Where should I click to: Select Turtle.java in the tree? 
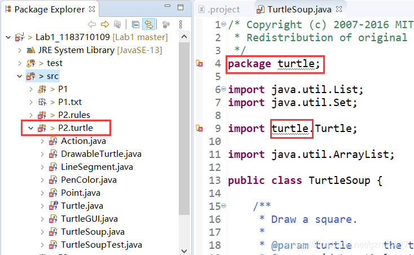coord(76,206)
